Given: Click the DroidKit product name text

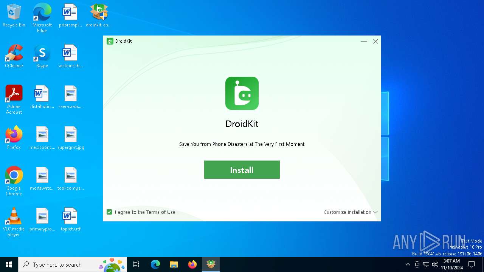Looking at the screenshot, I should coord(242,124).
